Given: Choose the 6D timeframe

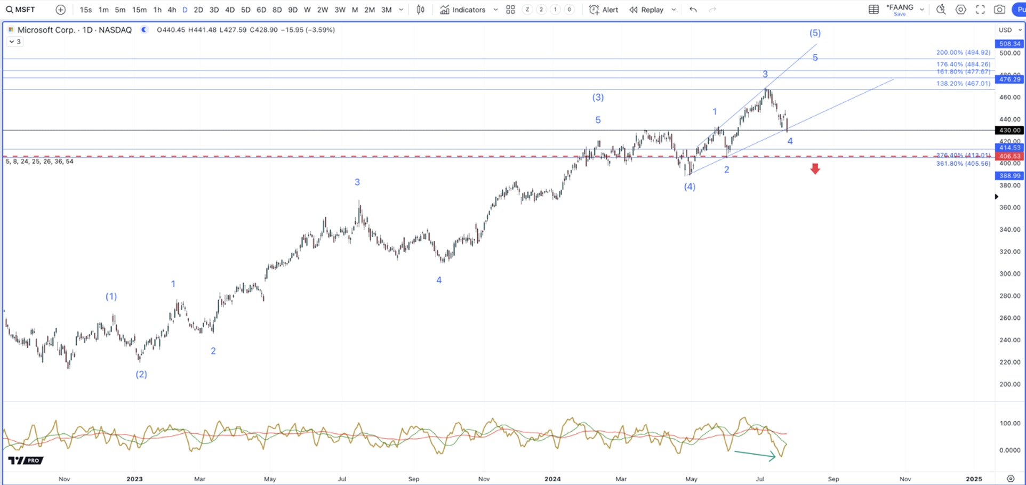Looking at the screenshot, I should pyautogui.click(x=261, y=10).
